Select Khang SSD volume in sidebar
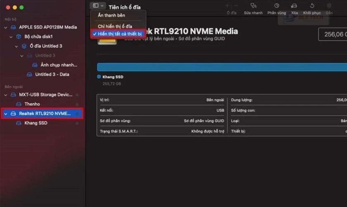 click(x=36, y=123)
